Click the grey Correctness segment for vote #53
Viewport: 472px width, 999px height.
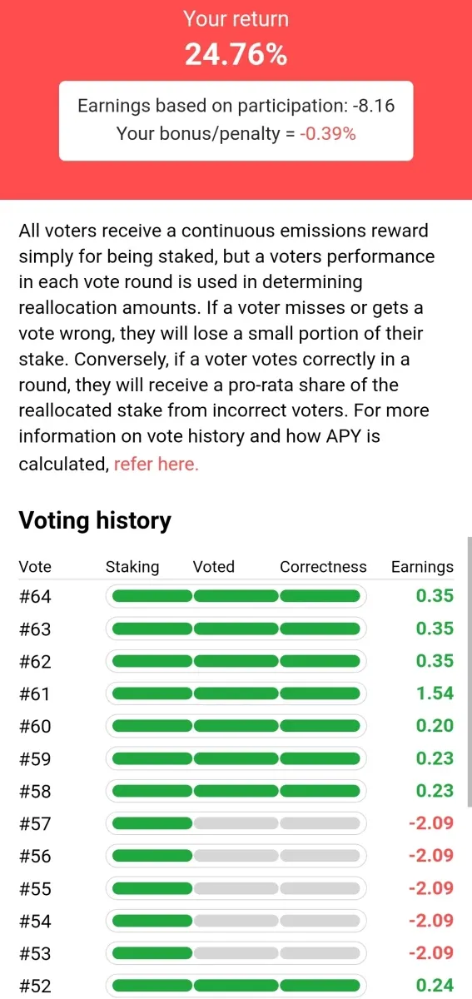tap(321, 953)
